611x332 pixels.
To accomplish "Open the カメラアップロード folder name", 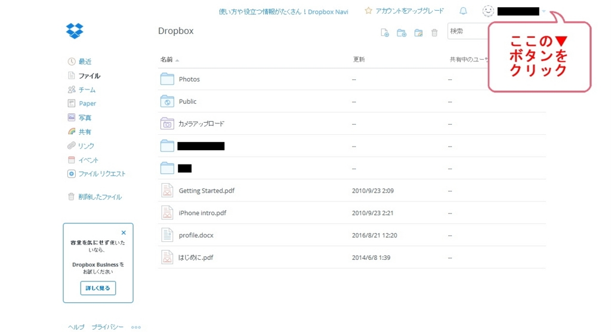I will pyautogui.click(x=201, y=123).
